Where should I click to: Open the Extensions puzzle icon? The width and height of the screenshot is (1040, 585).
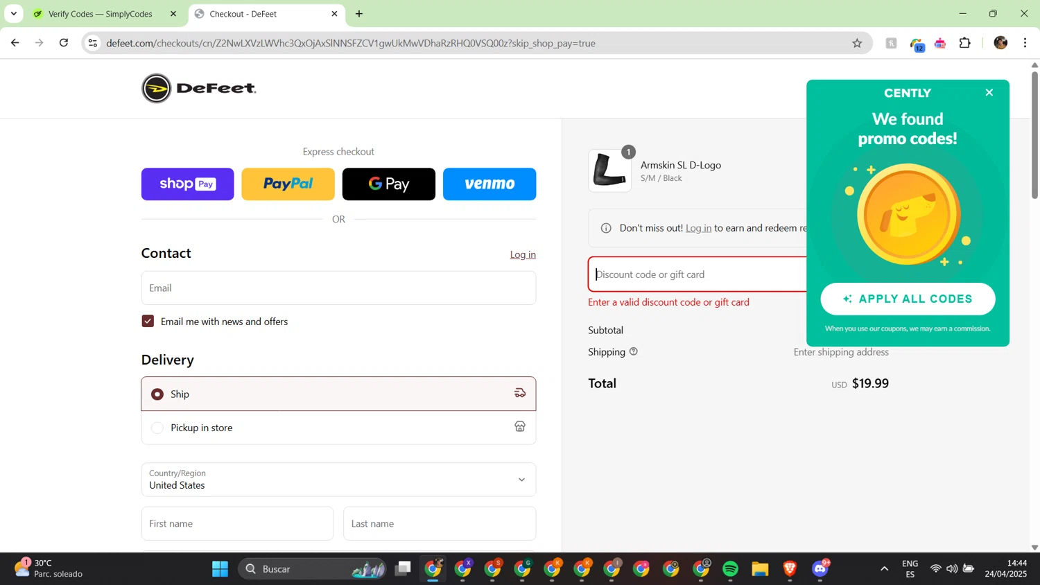(x=964, y=43)
